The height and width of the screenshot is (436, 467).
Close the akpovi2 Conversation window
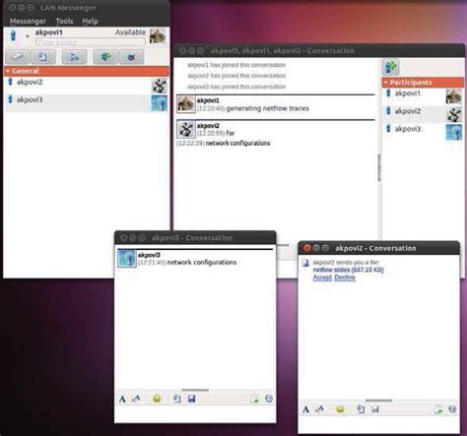click(x=307, y=248)
